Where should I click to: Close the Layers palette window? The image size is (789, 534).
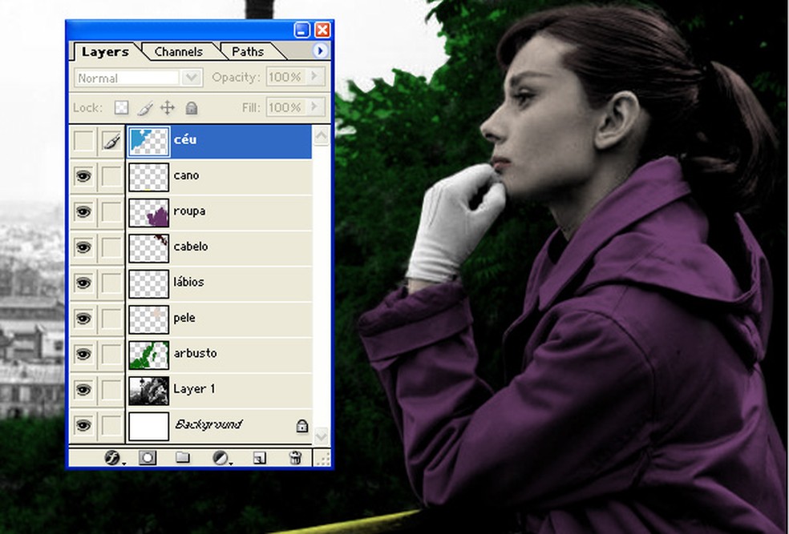coord(322,30)
